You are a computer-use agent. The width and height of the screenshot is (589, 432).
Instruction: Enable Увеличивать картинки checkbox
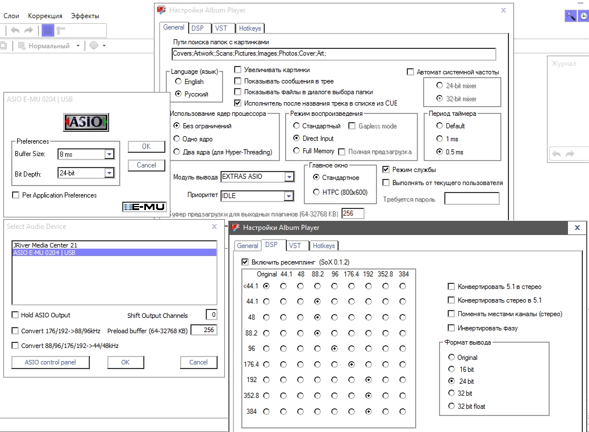click(237, 70)
